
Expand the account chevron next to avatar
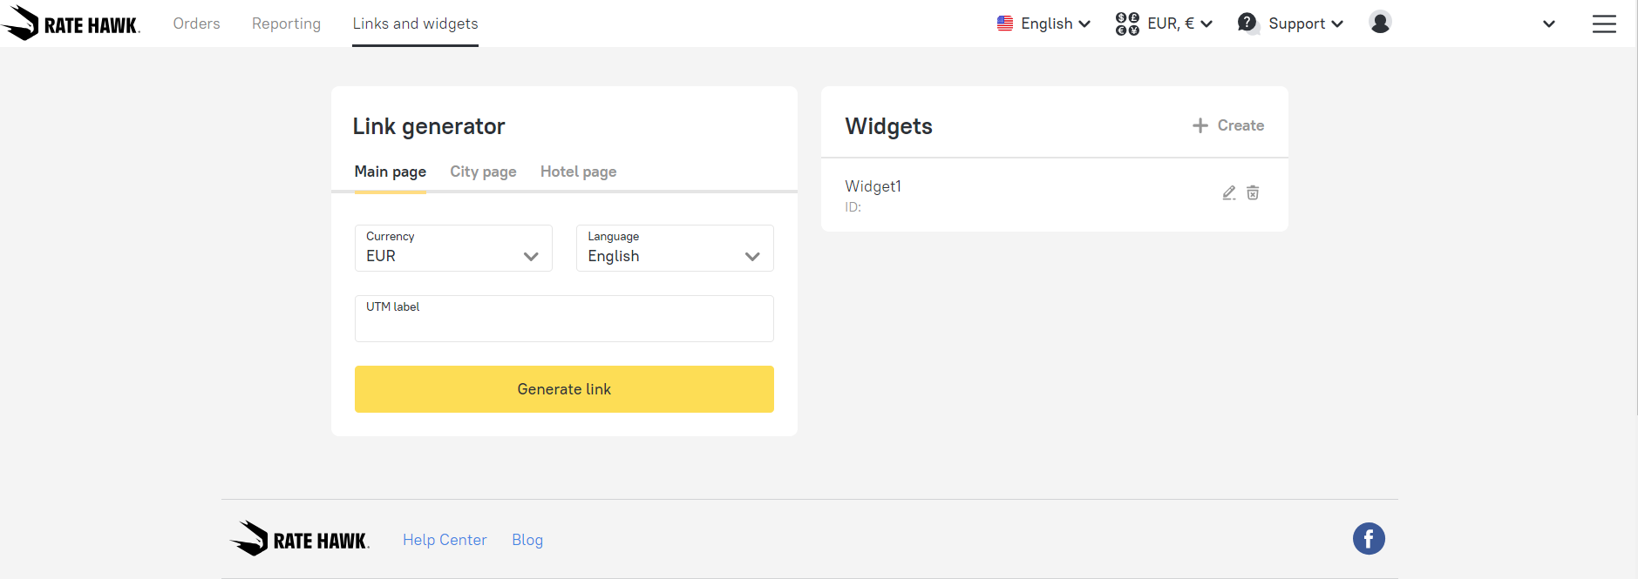pyautogui.click(x=1548, y=24)
